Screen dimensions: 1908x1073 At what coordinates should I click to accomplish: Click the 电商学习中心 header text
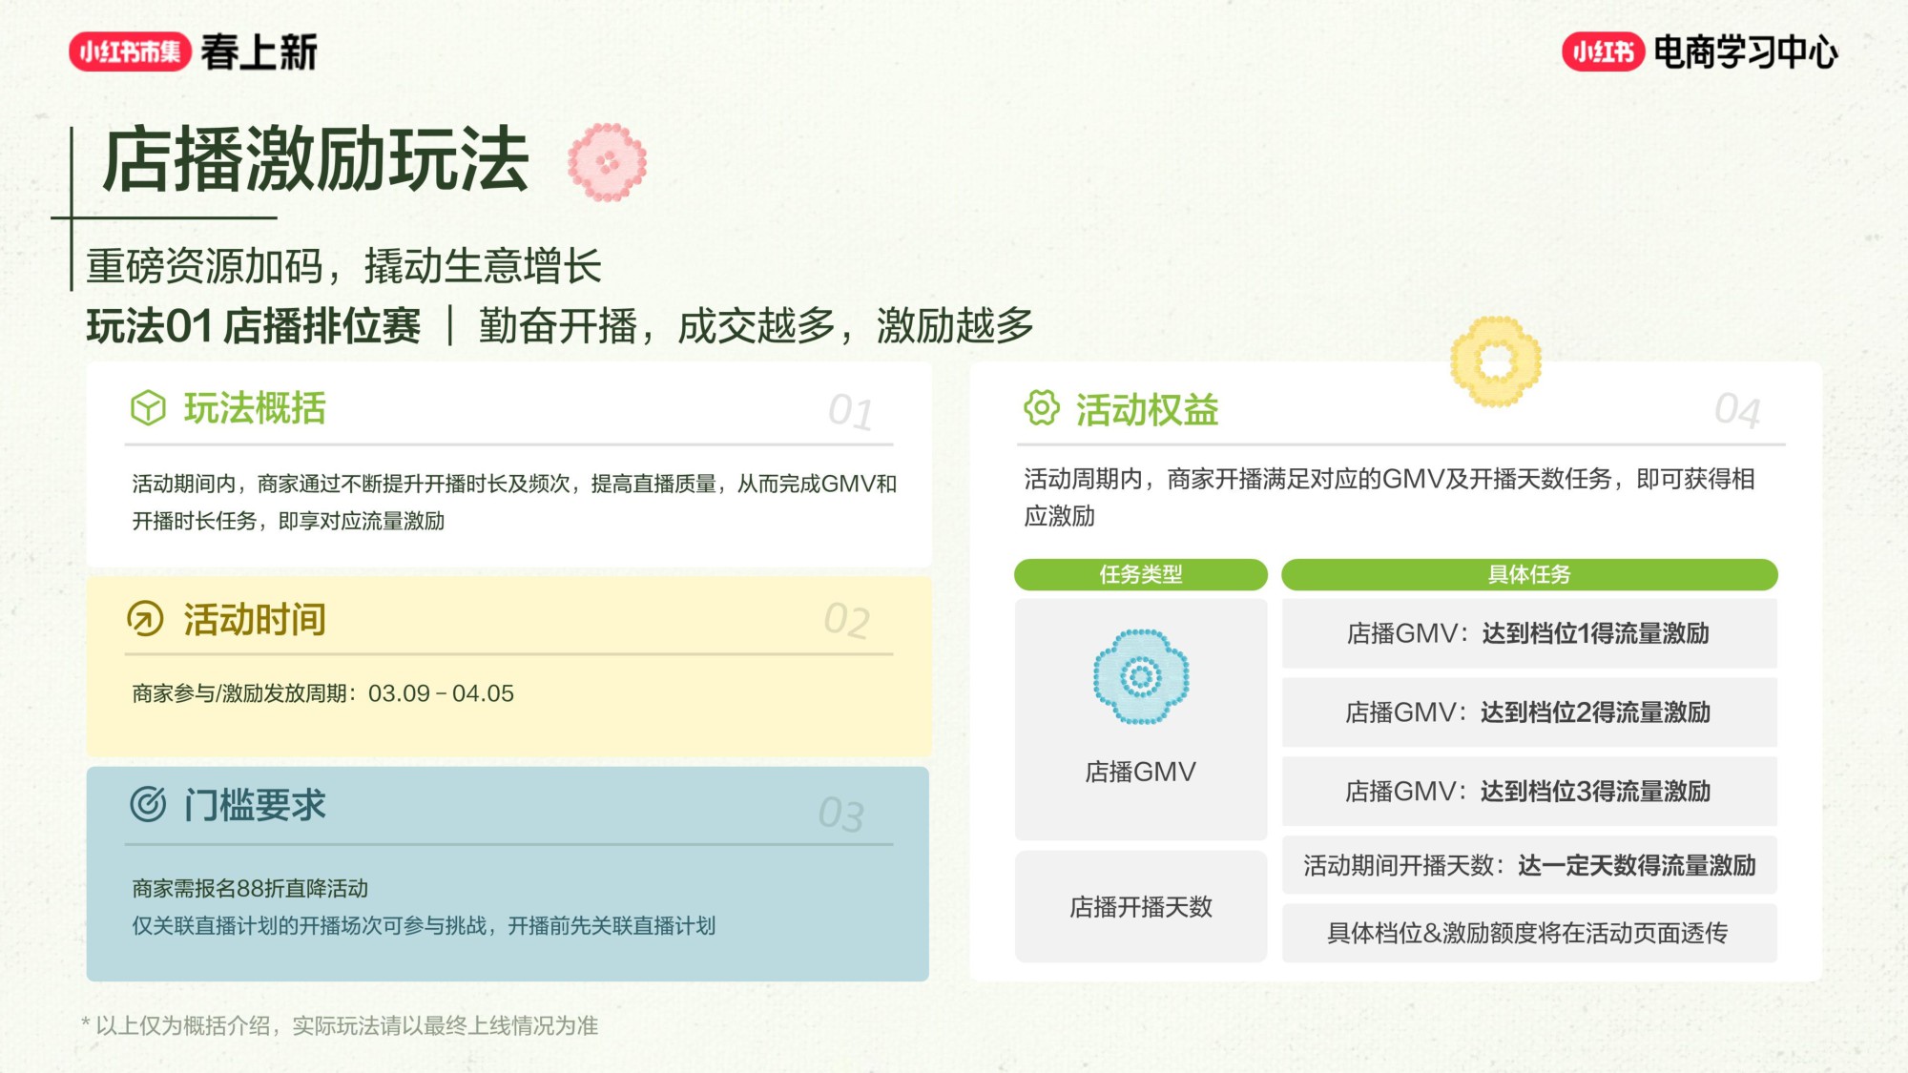[x=1746, y=52]
